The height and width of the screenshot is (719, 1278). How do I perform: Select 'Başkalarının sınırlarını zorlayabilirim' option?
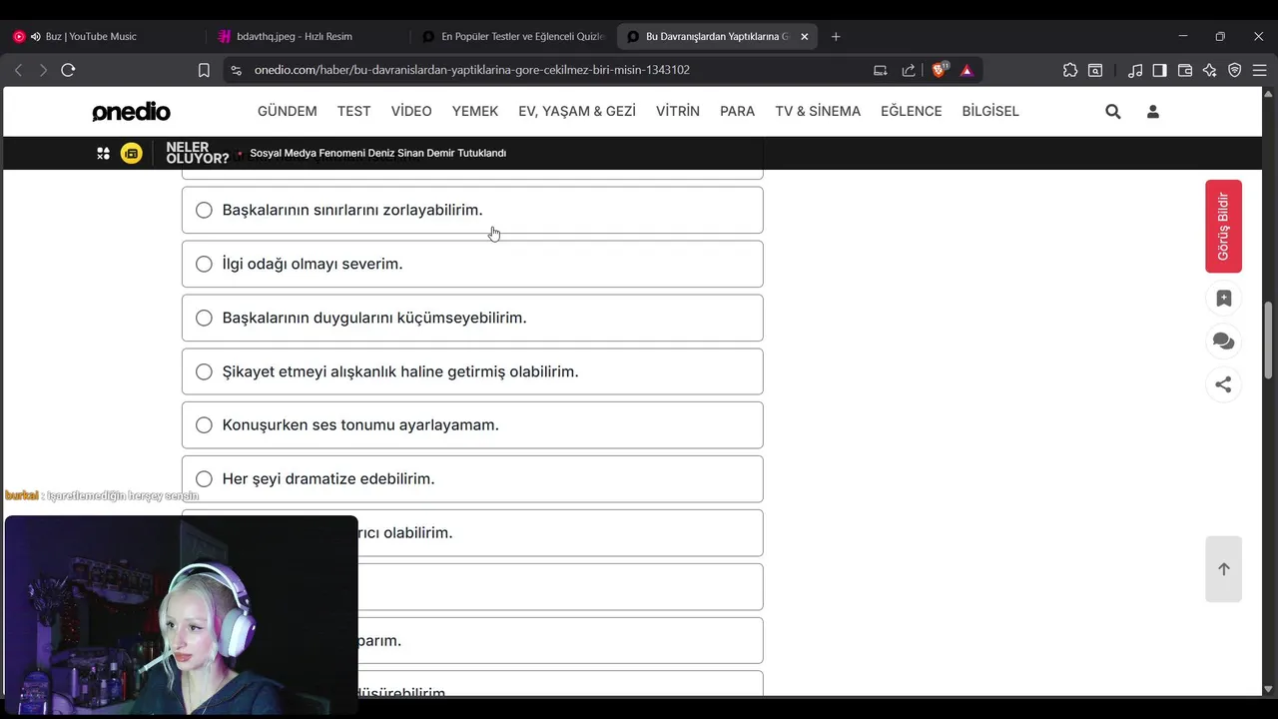tap(472, 210)
